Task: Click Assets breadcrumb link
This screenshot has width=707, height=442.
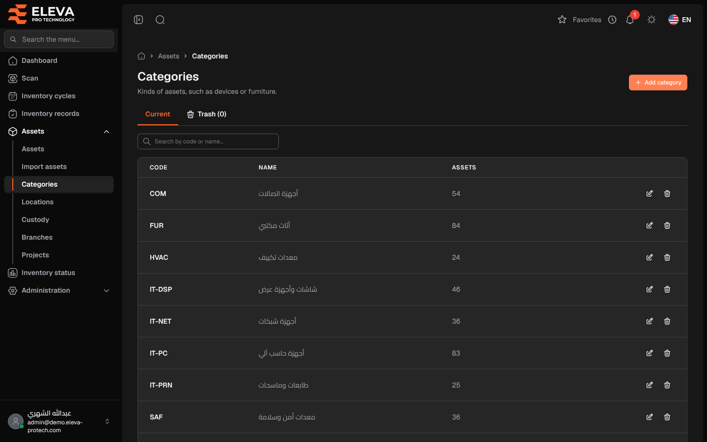Action: click(168, 56)
